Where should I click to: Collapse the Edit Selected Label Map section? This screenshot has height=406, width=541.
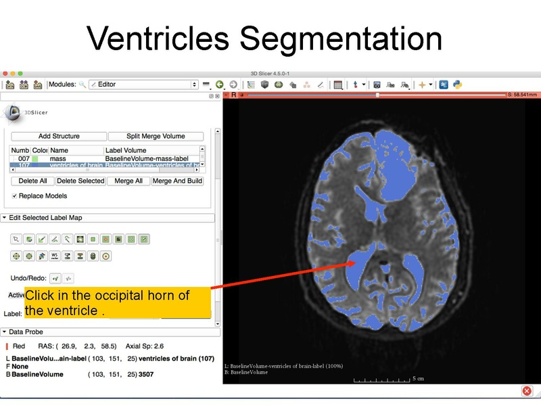pyautogui.click(x=7, y=218)
